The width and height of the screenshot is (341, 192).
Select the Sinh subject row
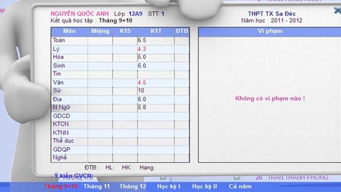120,66
